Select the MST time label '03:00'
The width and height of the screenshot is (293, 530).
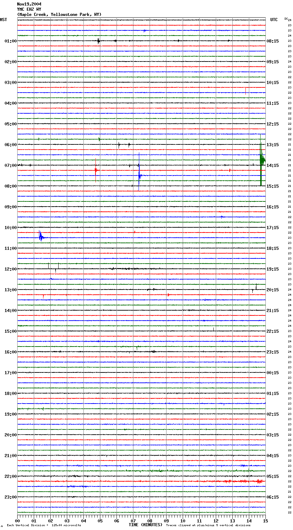11,83
